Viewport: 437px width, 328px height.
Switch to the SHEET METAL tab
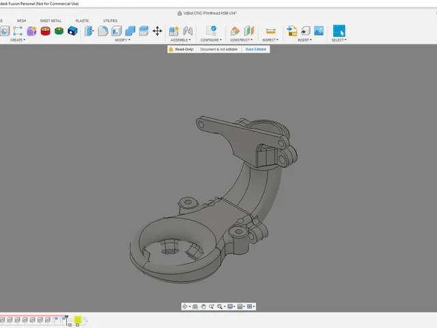pos(51,21)
